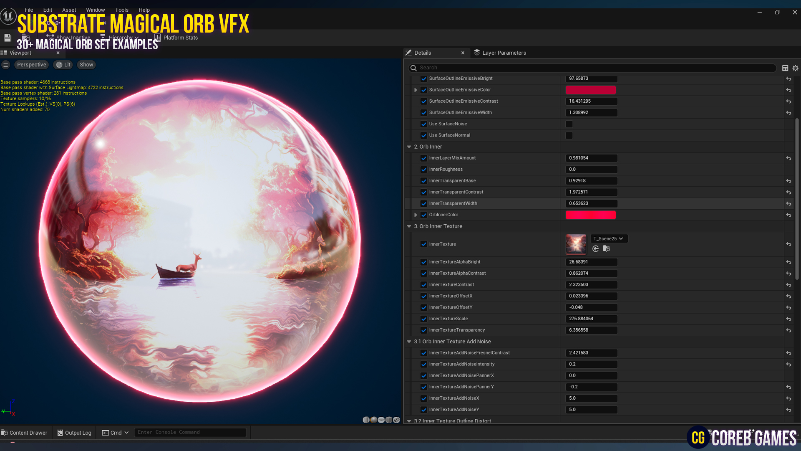Select the cylinder preview mesh shape

pyautogui.click(x=366, y=420)
